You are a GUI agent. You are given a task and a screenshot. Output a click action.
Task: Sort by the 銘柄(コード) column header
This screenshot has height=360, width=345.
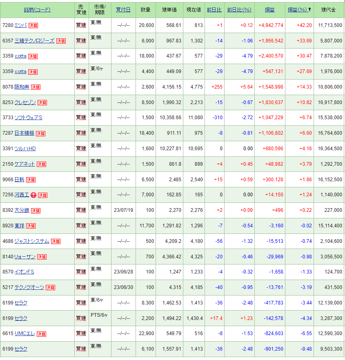tap(37, 10)
